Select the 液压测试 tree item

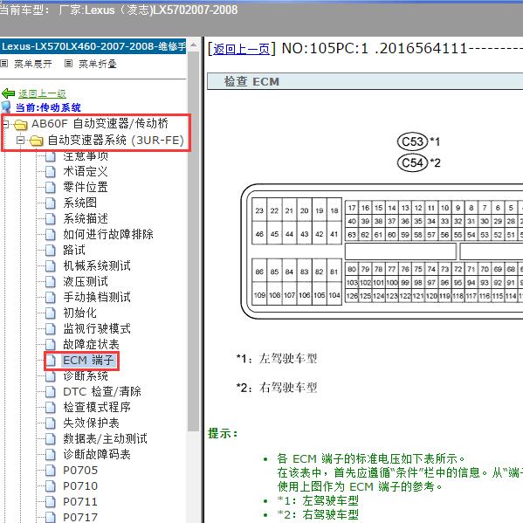(x=86, y=281)
